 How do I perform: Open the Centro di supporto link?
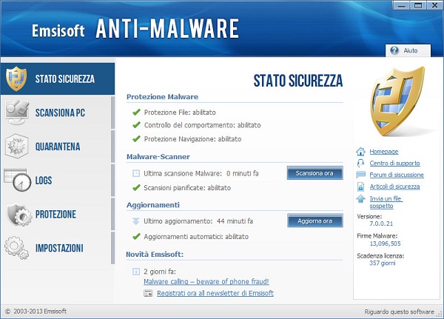coord(394,163)
